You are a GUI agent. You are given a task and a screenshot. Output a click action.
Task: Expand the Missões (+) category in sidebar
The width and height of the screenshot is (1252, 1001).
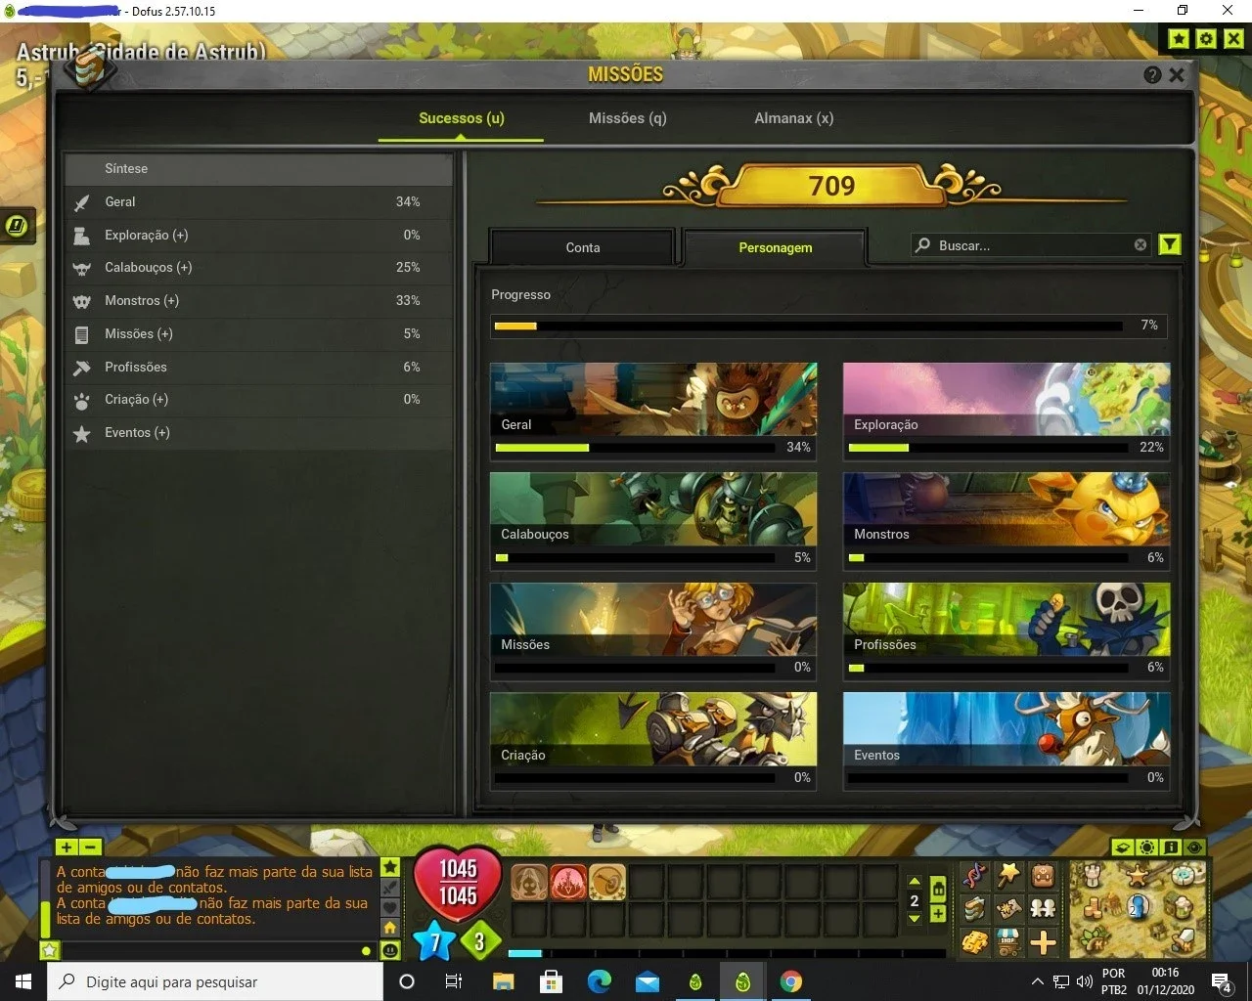point(258,333)
